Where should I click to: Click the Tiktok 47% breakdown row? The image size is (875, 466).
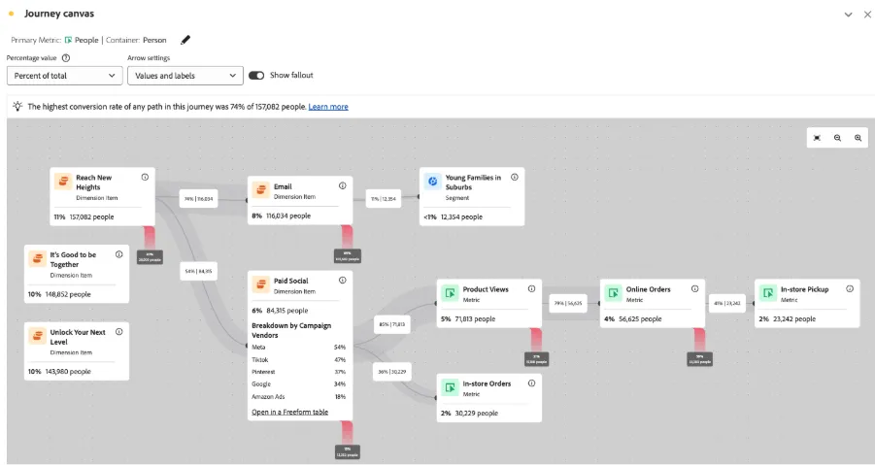click(x=298, y=360)
